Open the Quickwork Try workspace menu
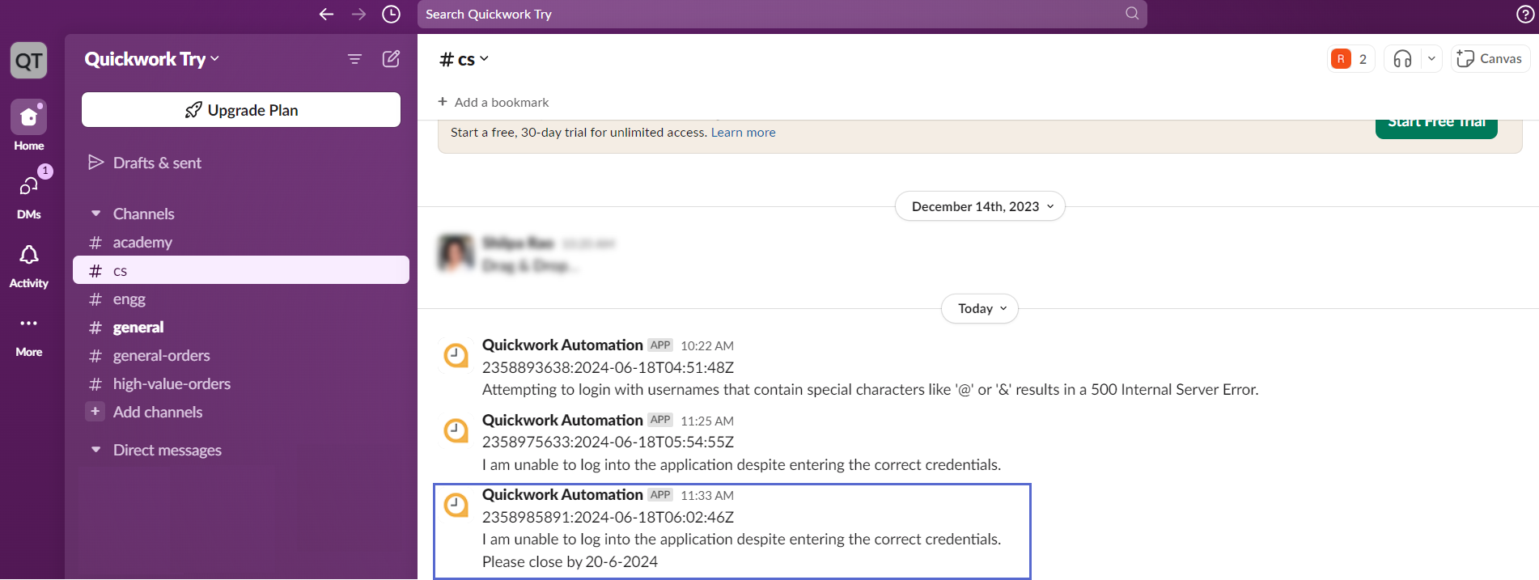 (x=151, y=59)
